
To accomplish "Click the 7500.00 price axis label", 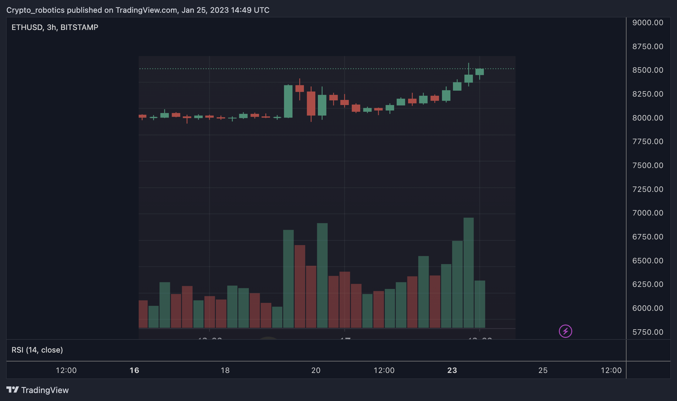I will pyautogui.click(x=648, y=165).
